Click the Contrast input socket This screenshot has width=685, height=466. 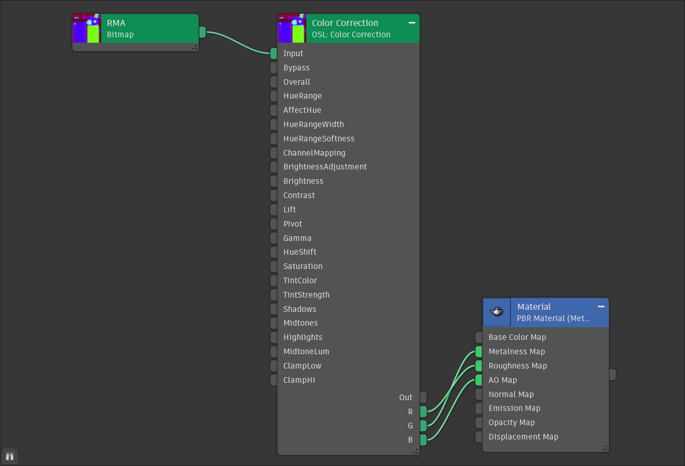(274, 195)
